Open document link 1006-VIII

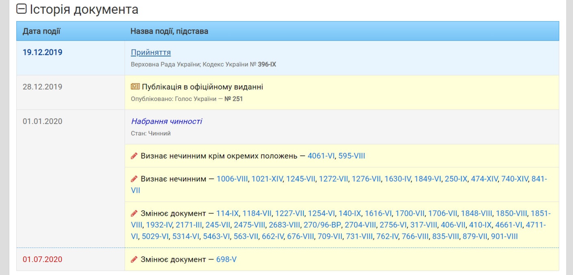[232, 179]
